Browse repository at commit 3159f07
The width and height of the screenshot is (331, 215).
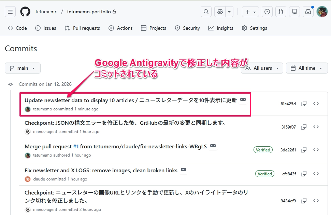pyautogui.click(x=316, y=127)
